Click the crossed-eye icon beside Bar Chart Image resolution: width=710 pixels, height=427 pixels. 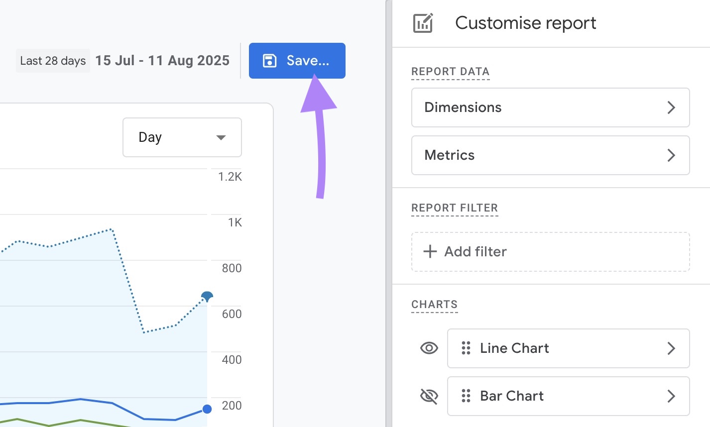click(x=428, y=396)
